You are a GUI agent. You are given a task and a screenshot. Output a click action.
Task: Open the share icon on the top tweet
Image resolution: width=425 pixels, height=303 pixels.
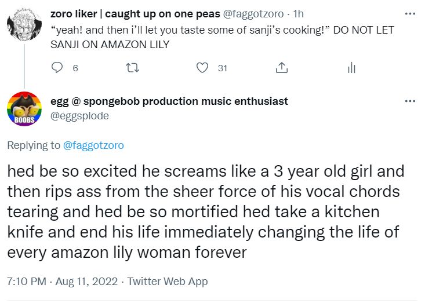(x=281, y=68)
